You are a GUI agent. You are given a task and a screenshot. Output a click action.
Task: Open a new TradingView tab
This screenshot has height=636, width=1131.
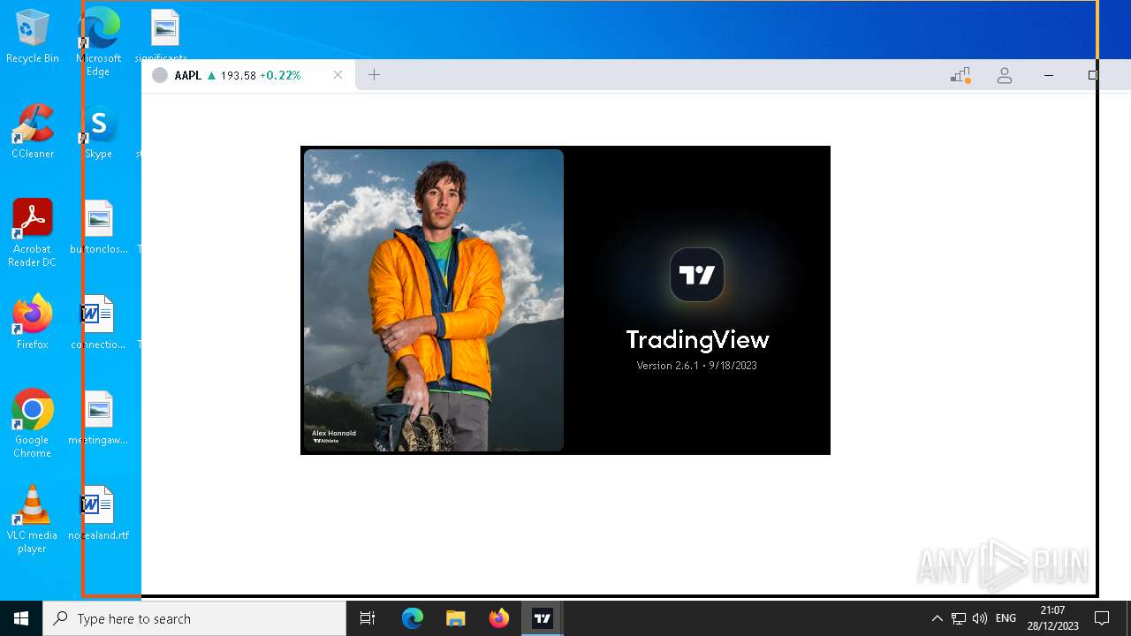(374, 75)
